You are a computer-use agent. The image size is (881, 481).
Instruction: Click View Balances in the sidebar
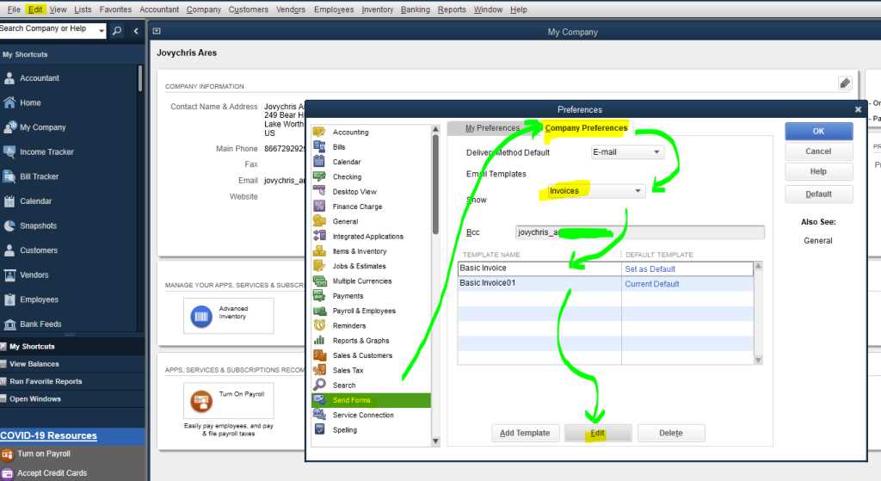coord(34,364)
